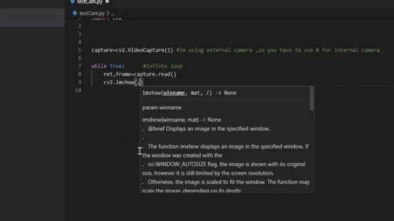394x221 pixels.
Task: Place cursor inside cv2.imshow parentheses
Action: pos(139,82)
